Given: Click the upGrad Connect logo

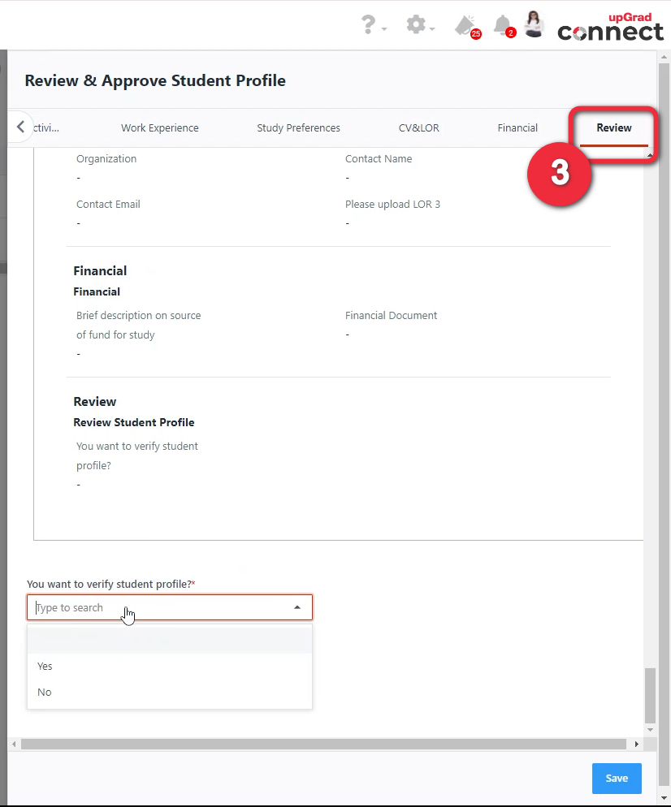Looking at the screenshot, I should (610, 28).
